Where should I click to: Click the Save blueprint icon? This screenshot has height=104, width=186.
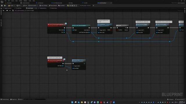2,5
